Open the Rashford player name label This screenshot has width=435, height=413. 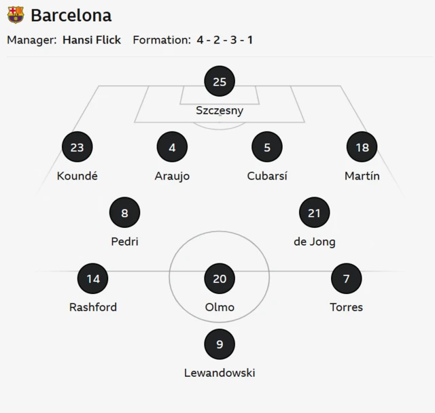93,308
